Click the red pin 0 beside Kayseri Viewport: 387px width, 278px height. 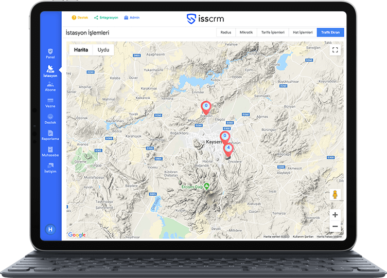pyautogui.click(x=225, y=137)
